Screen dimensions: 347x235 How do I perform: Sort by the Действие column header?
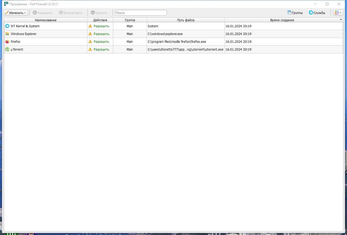[x=100, y=20]
